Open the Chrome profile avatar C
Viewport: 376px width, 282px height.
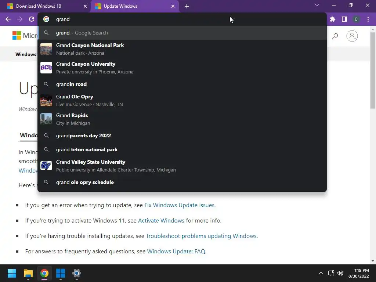pyautogui.click(x=356, y=19)
